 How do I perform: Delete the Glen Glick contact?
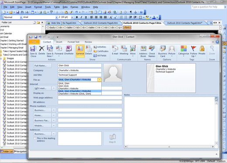41,50
